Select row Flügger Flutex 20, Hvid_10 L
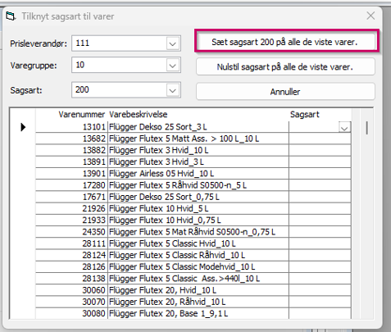391x332 pixels. pos(193,290)
